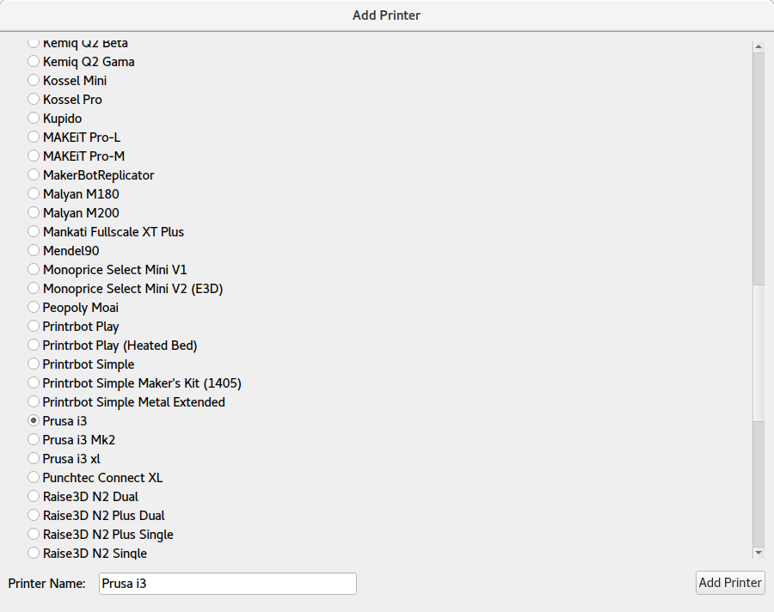Select Mankati Fullscale XT Plus
The image size is (774, 612).
[x=34, y=232]
